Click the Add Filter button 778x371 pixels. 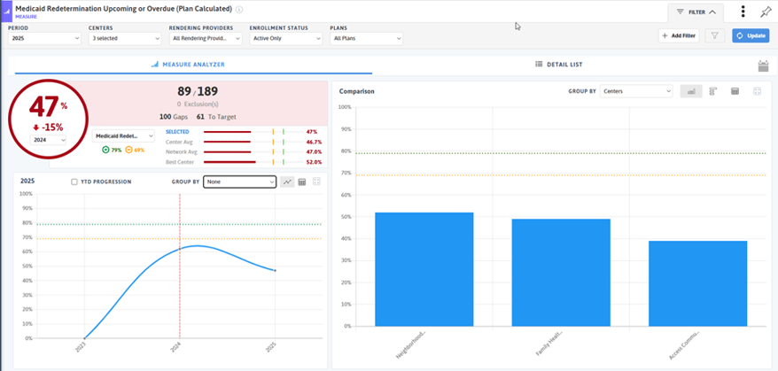(677, 35)
